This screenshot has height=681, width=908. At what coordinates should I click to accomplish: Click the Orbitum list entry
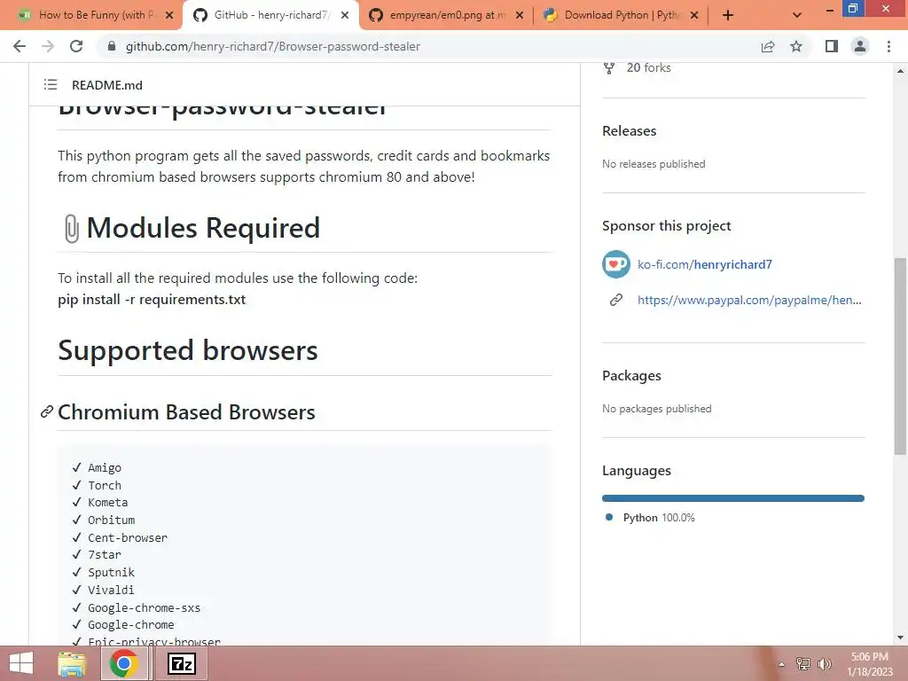[x=111, y=520]
